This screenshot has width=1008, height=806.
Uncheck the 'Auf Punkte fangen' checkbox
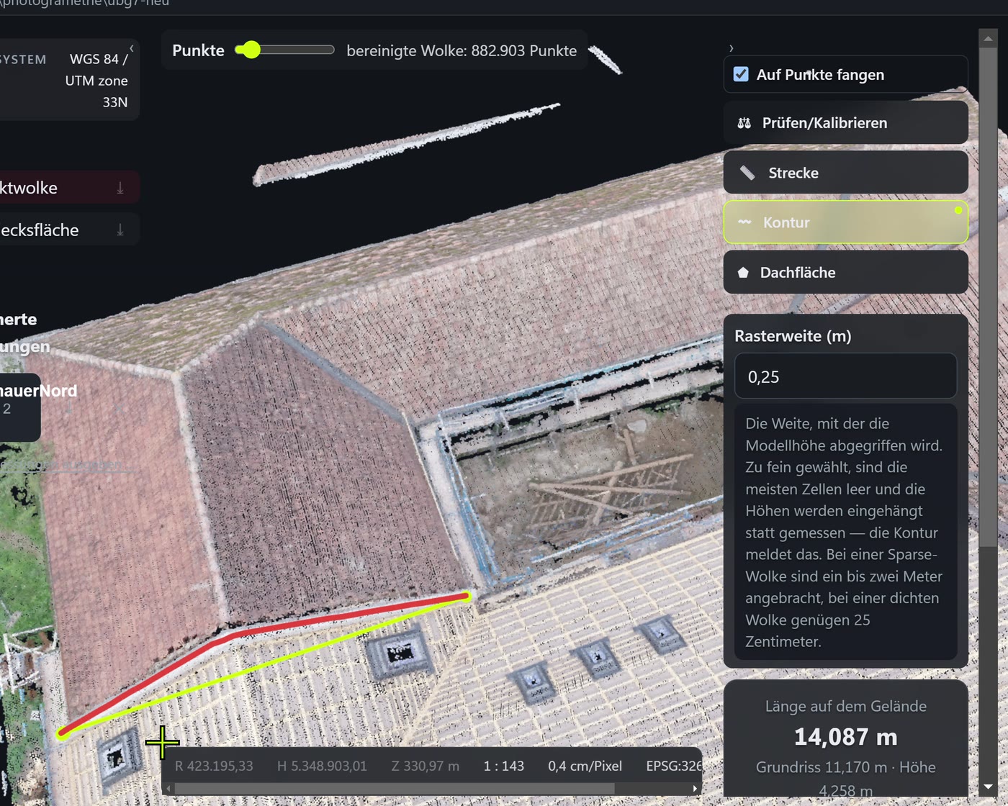point(741,74)
